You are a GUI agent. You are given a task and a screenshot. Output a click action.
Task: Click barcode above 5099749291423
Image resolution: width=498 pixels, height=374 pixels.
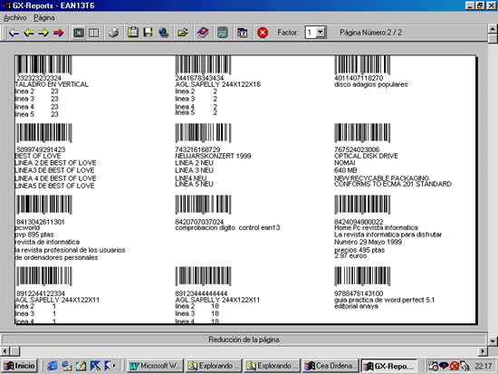click(x=44, y=133)
